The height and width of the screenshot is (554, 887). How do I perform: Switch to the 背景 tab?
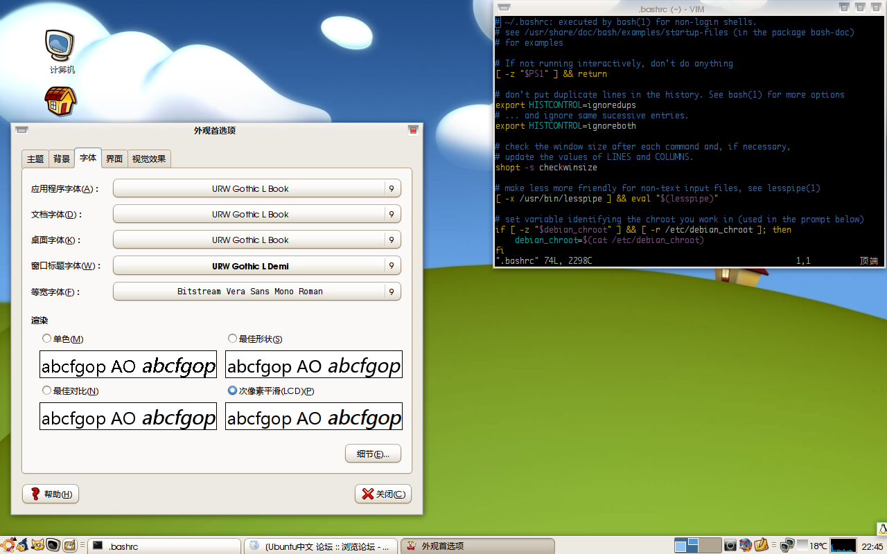[x=62, y=159]
